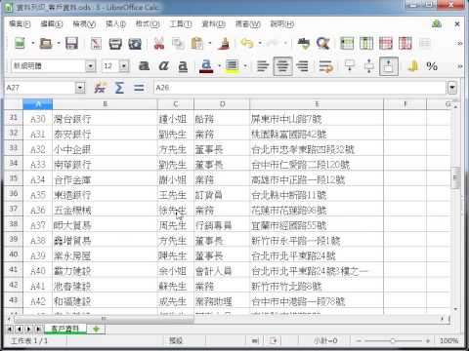Viewport: 469px width, 351px height.
Task: Click the Percent format icon
Action: [432, 66]
